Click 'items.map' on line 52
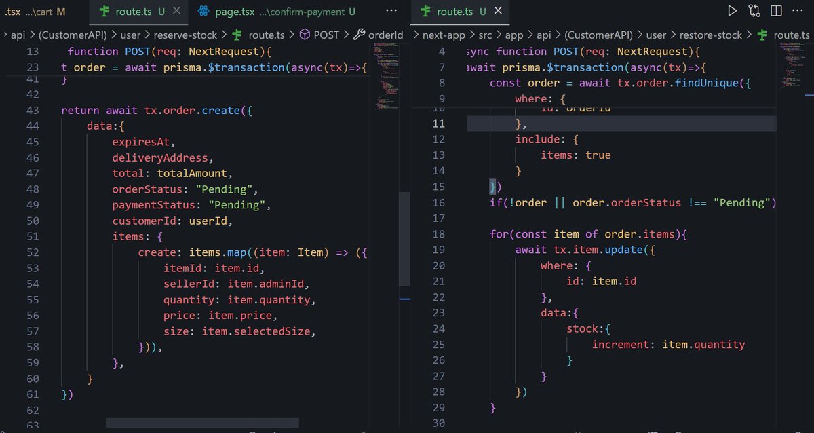This screenshot has width=814, height=433. (218, 252)
